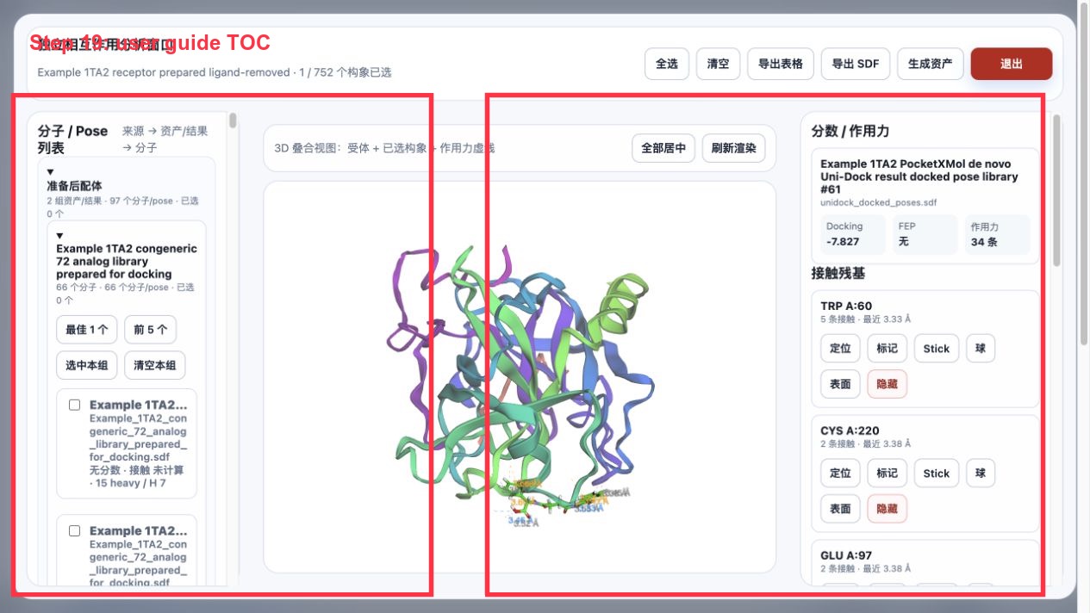Click the contact summary text under CYS A:220

tap(865, 444)
